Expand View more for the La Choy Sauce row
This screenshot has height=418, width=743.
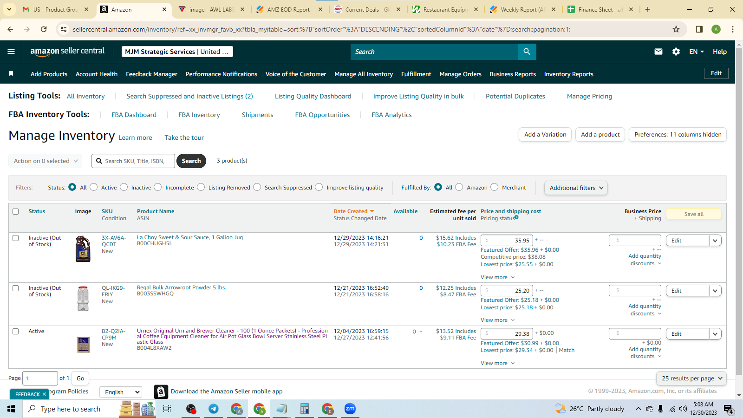pos(498,277)
